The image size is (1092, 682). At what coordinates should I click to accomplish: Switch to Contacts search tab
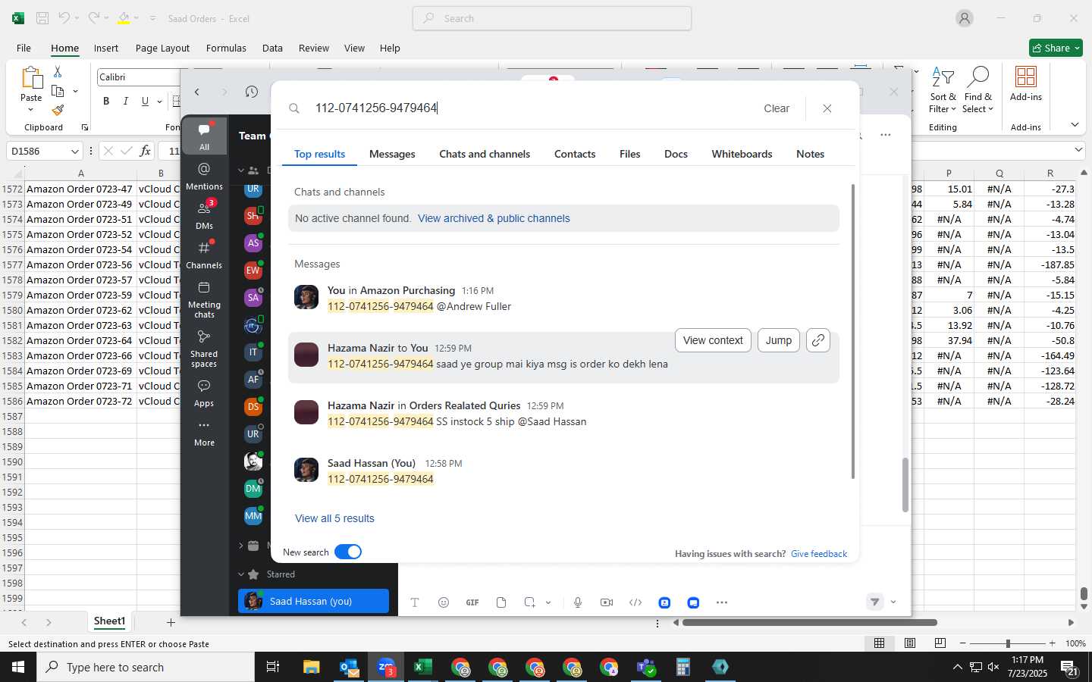tap(575, 154)
